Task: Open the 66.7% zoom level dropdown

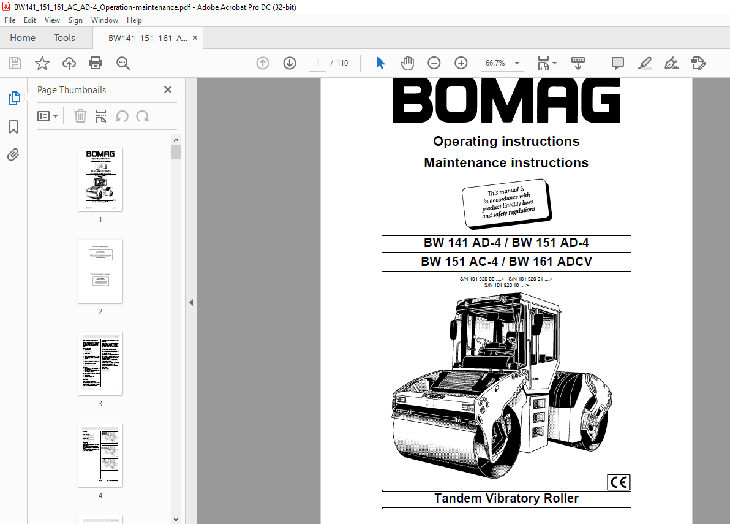Action: point(502,63)
